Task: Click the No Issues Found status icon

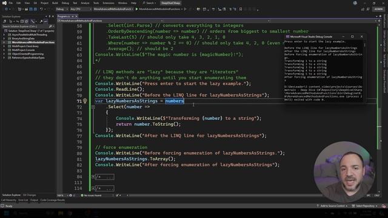Action: (82, 195)
